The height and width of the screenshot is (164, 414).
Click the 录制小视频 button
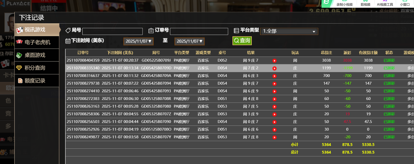345,4
